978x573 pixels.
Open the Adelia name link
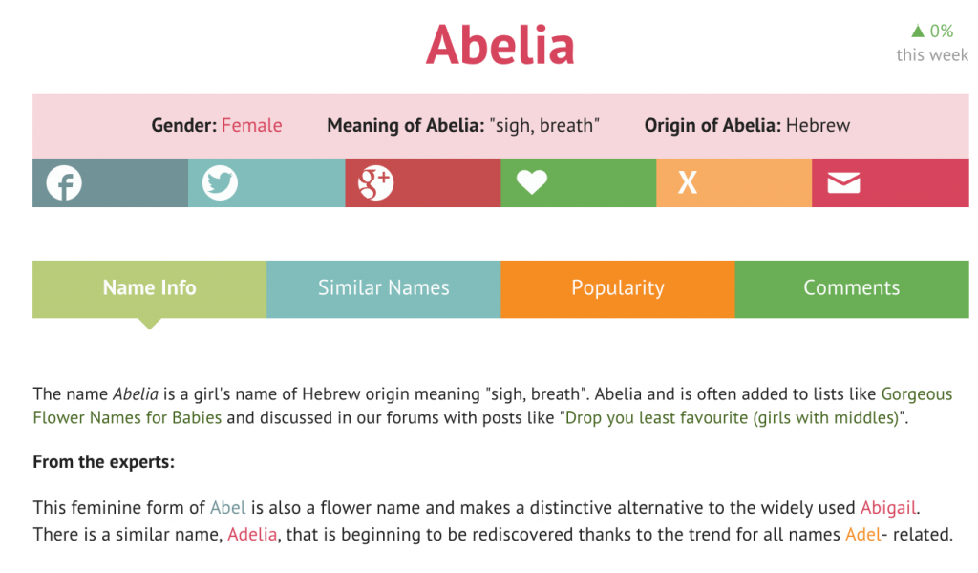click(x=252, y=535)
